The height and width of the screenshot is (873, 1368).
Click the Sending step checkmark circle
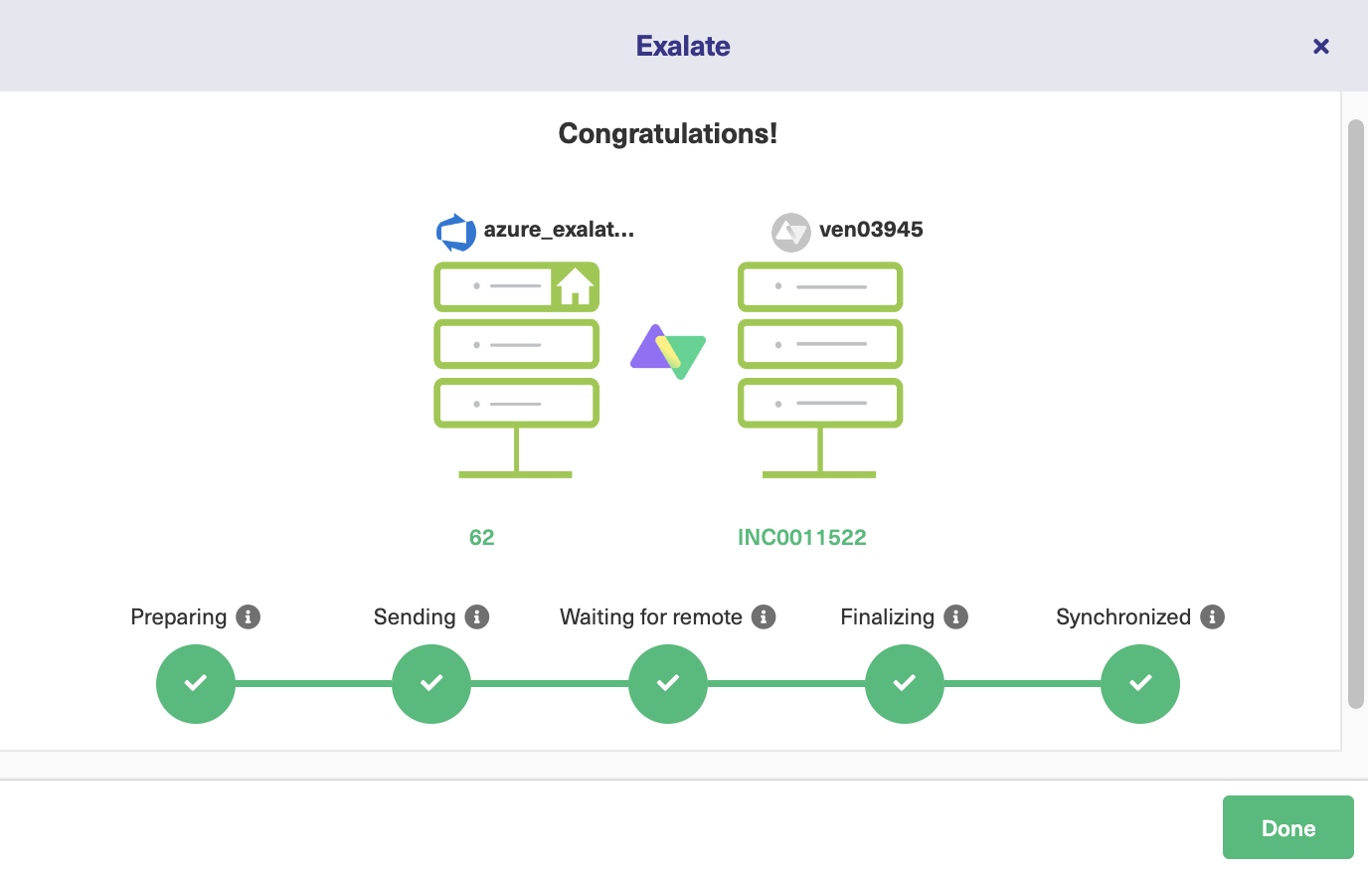tap(431, 684)
